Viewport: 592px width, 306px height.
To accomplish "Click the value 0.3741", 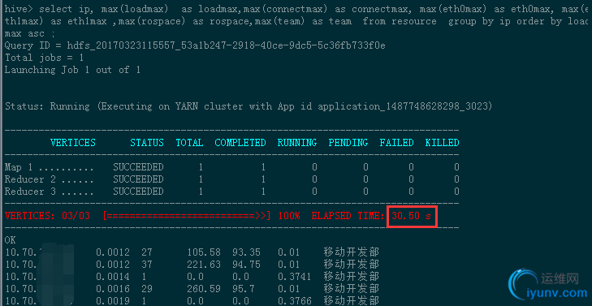I will pyautogui.click(x=295, y=277).
